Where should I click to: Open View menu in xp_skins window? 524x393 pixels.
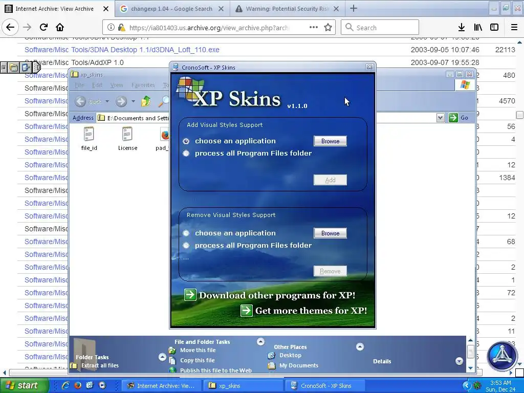click(x=117, y=85)
